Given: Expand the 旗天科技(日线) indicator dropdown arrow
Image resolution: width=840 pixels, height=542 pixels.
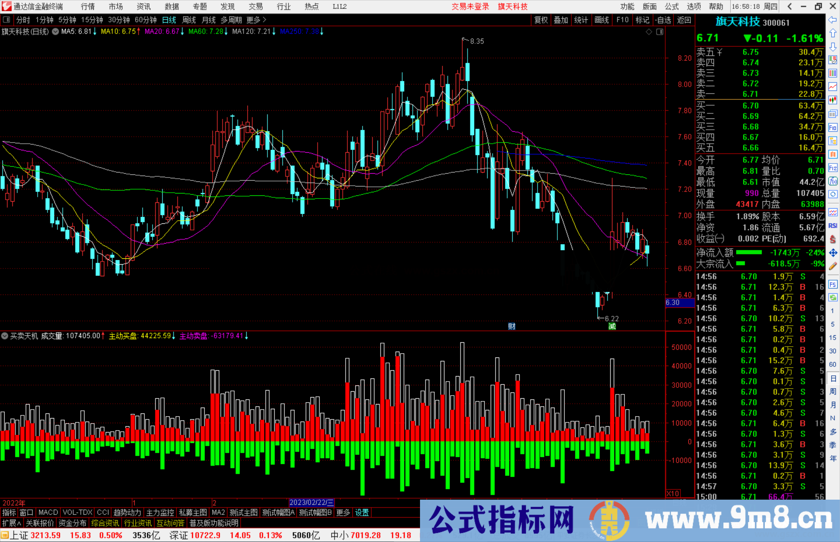Looking at the screenshot, I should click(56, 32).
